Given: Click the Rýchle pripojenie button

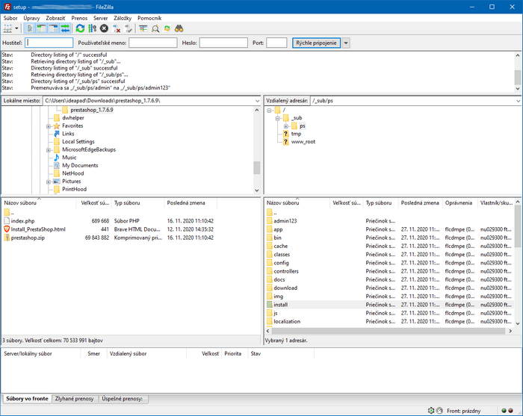Looking at the screenshot, I should [x=316, y=43].
